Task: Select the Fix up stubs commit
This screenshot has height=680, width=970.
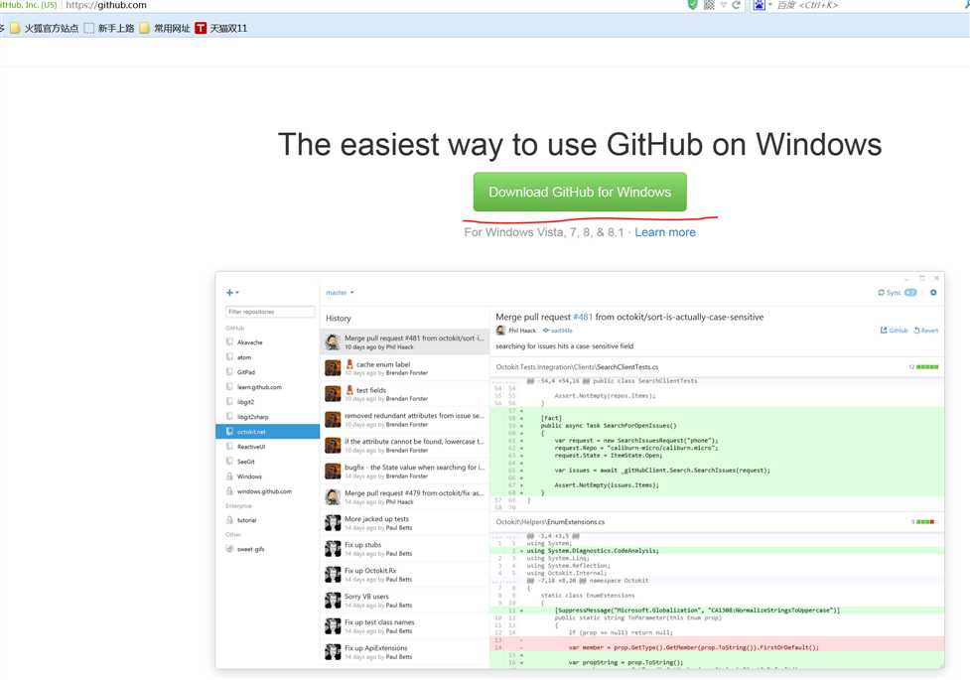Action: click(405, 549)
